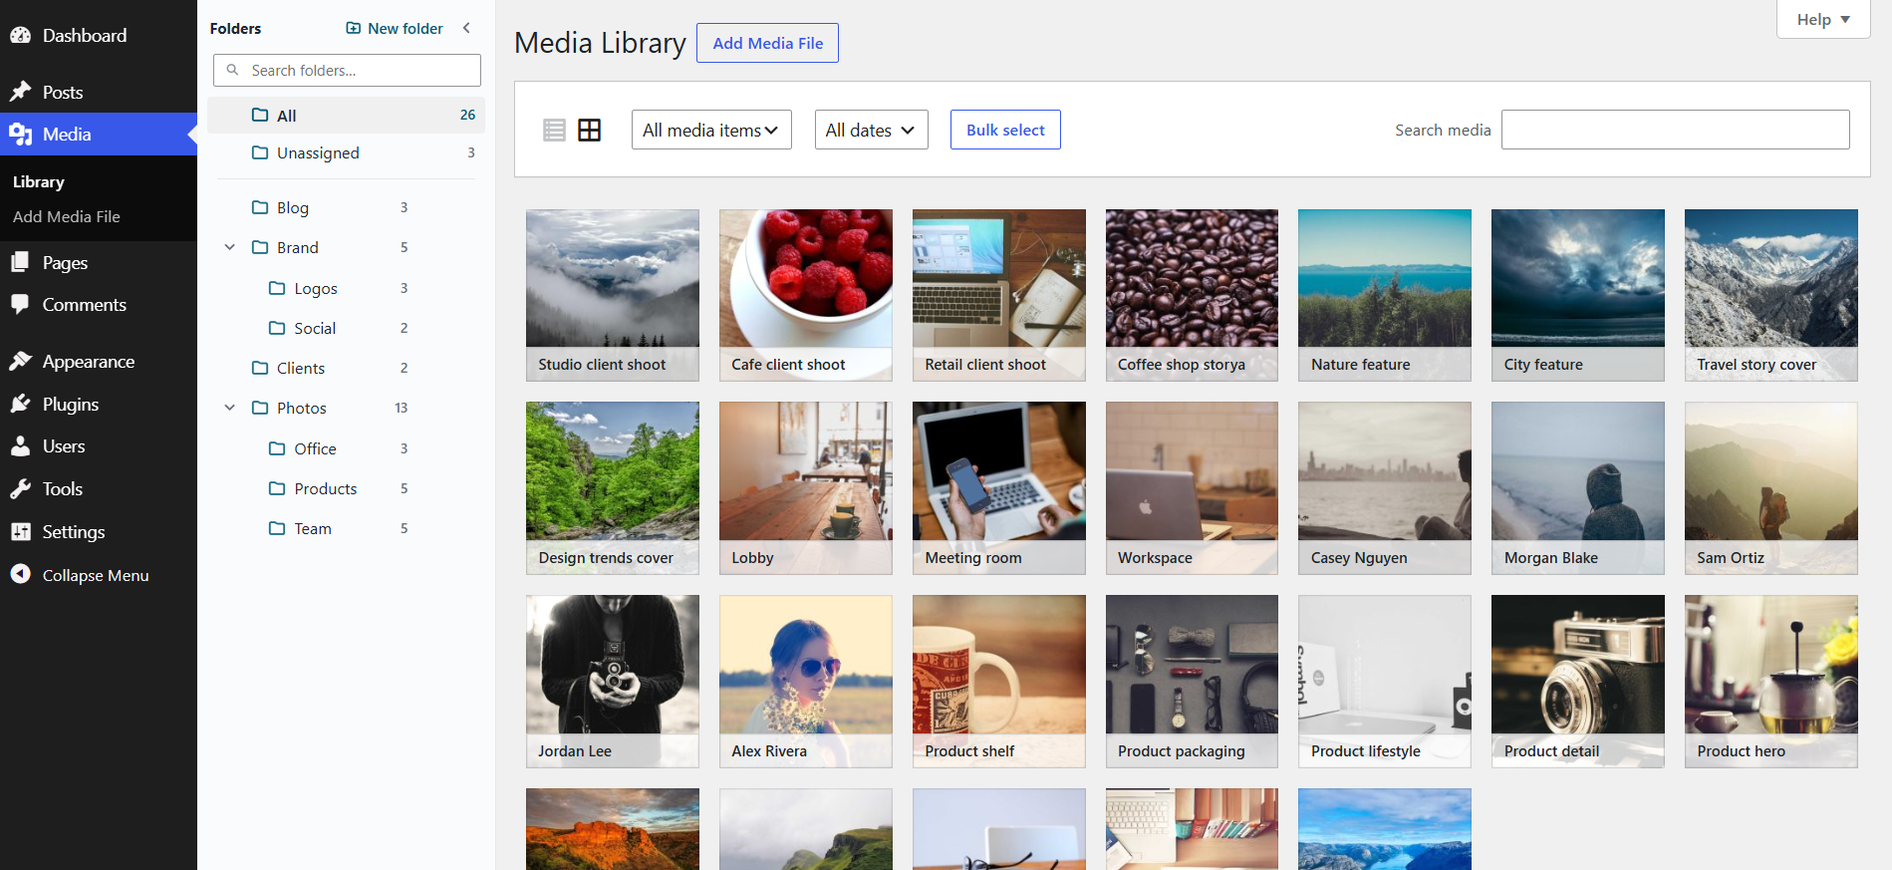Expand the Help dropdown tab
This screenshot has height=870, width=1892.
click(1823, 19)
